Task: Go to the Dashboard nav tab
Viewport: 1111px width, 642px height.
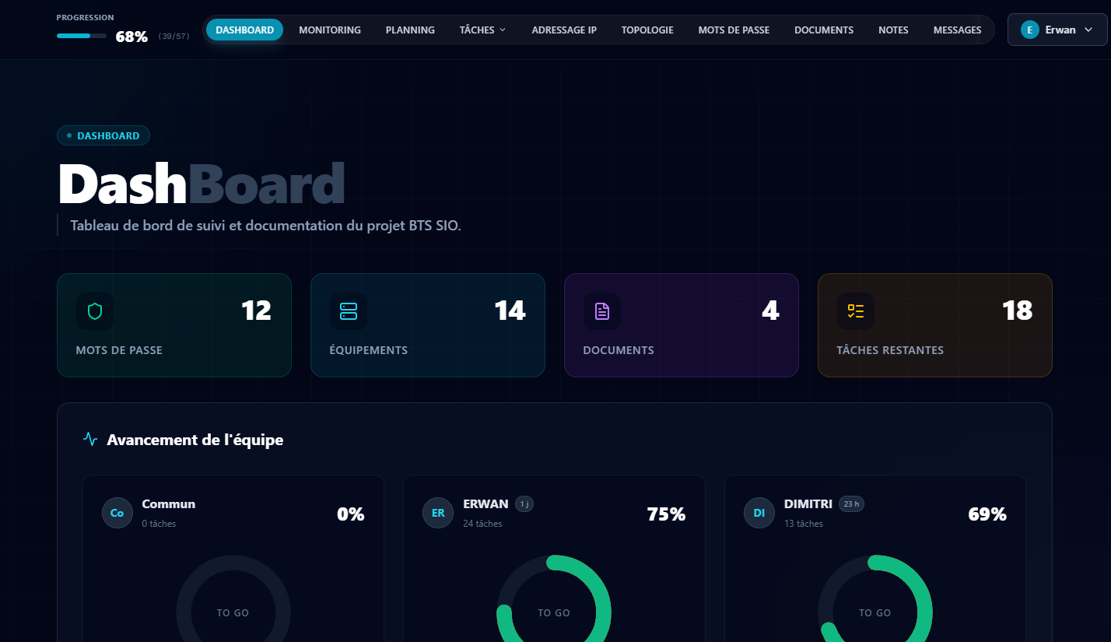Action: (x=244, y=30)
